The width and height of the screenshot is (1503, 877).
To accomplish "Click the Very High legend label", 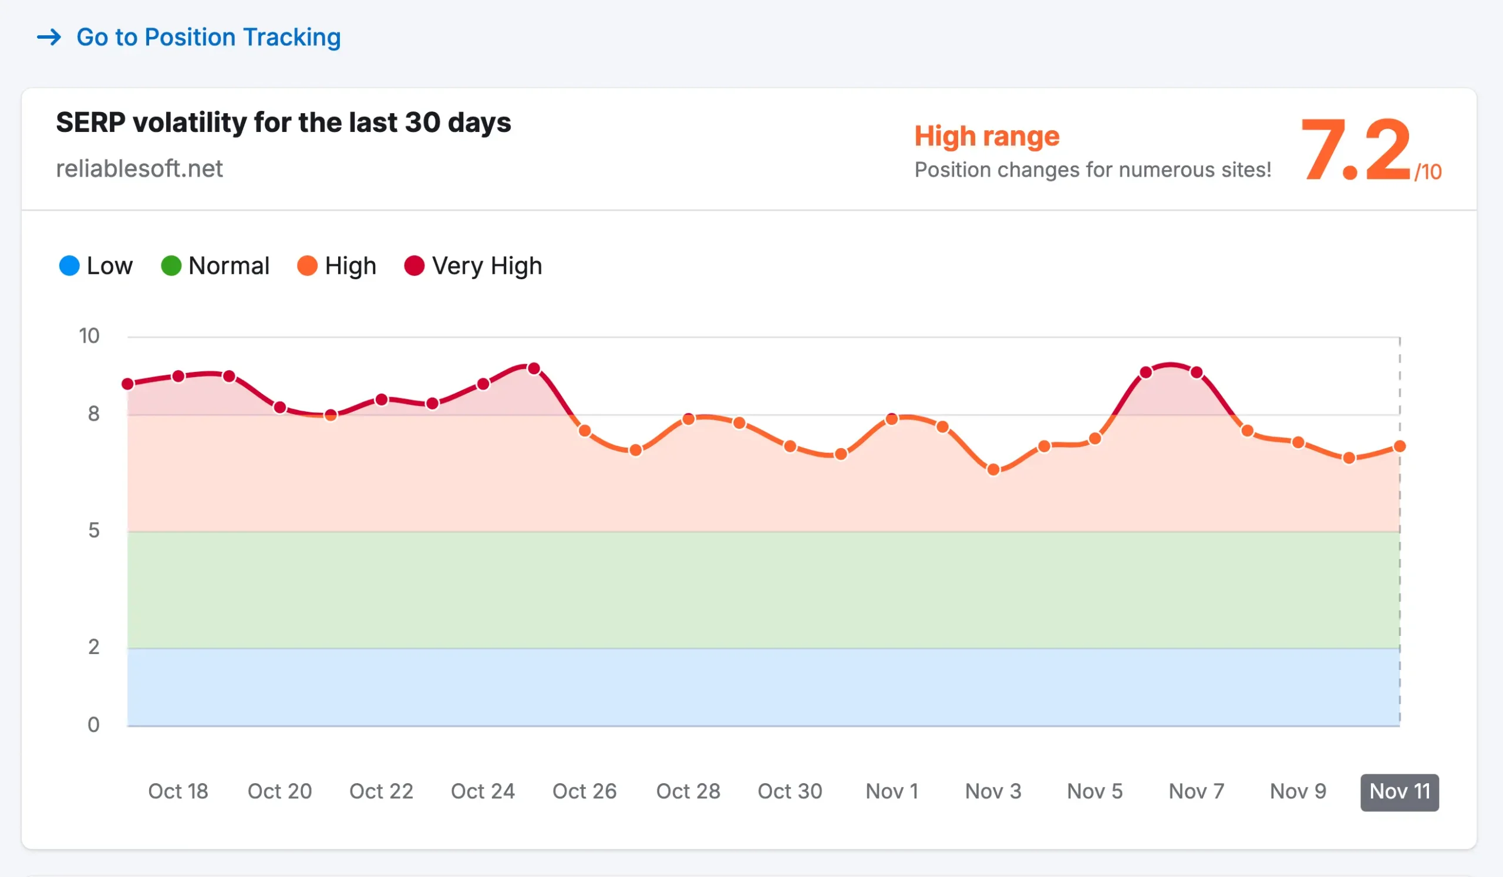I will tap(487, 266).
